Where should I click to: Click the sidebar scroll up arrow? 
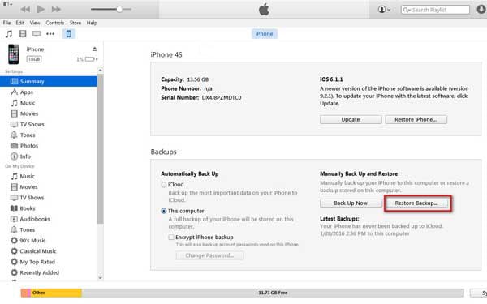(x=100, y=71)
